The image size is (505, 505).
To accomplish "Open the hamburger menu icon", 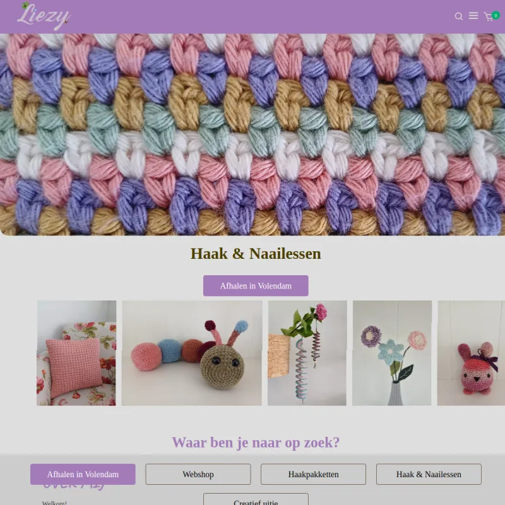I will pos(473,15).
